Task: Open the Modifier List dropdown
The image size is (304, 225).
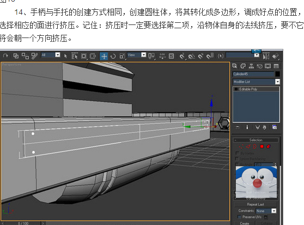Action: (277, 82)
